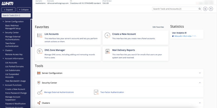Open List Subdomains in sidebar
This screenshot has width=217, height=108.
point(12,70)
